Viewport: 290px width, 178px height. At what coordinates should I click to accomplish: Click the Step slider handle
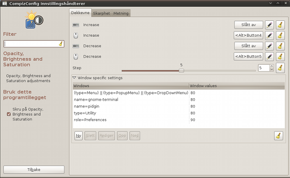tap(181, 71)
